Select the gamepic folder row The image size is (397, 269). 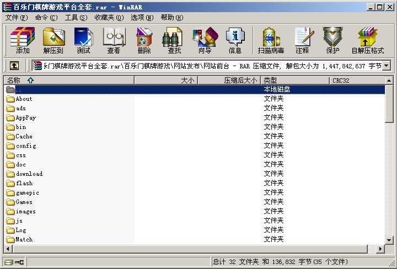(x=195, y=192)
